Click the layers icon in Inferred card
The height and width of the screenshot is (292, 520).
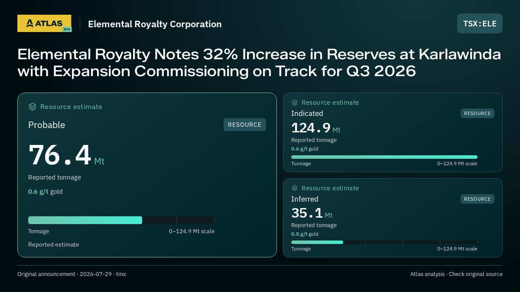click(295, 188)
